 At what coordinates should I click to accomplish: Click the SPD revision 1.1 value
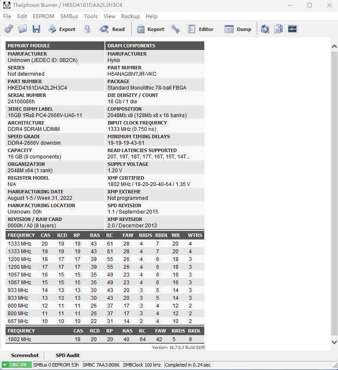(132, 212)
